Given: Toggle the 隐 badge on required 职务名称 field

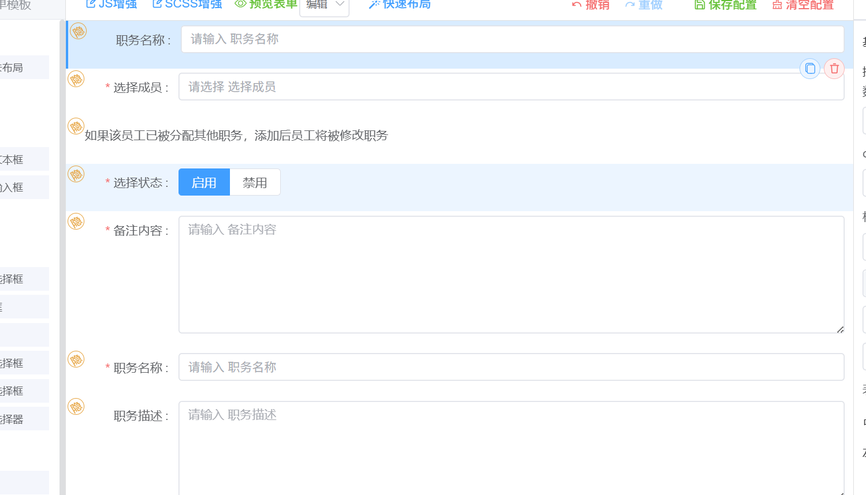Looking at the screenshot, I should 76,359.
